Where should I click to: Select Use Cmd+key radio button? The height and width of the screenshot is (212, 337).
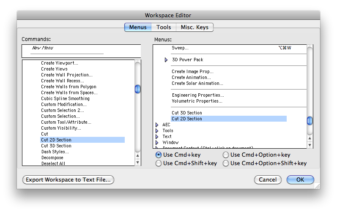point(159,155)
